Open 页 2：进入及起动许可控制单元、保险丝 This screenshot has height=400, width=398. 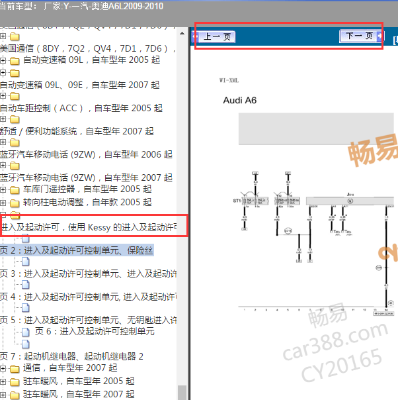pyautogui.click(x=77, y=250)
